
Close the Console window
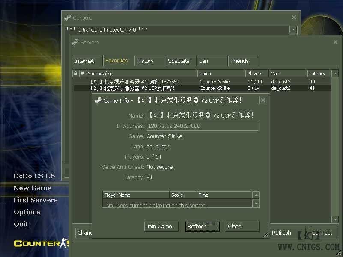(294, 17)
